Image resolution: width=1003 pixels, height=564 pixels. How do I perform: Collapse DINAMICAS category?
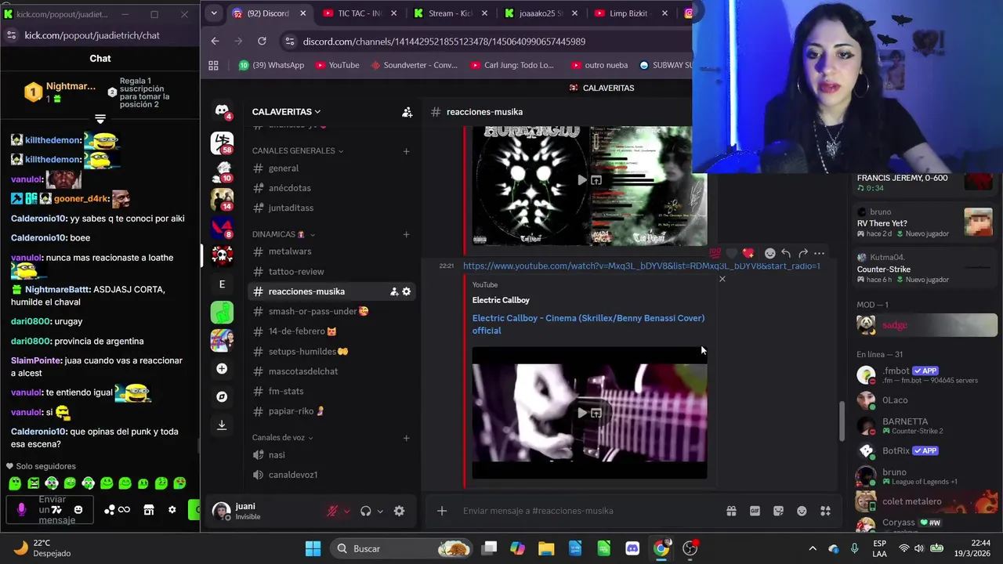284,234
